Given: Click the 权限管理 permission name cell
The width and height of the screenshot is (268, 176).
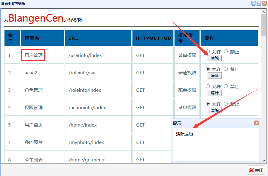Looking at the screenshot, I should tap(42, 107).
